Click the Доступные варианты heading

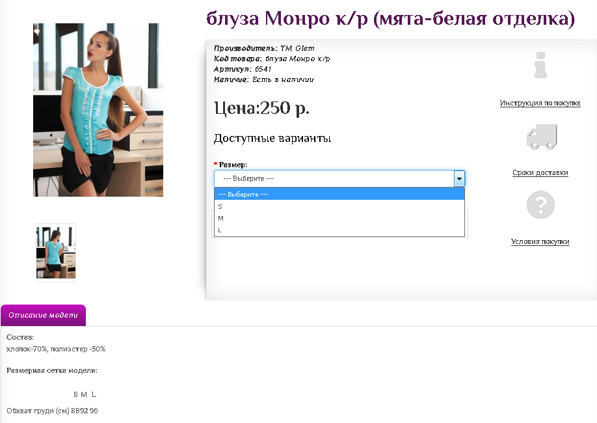tap(272, 138)
